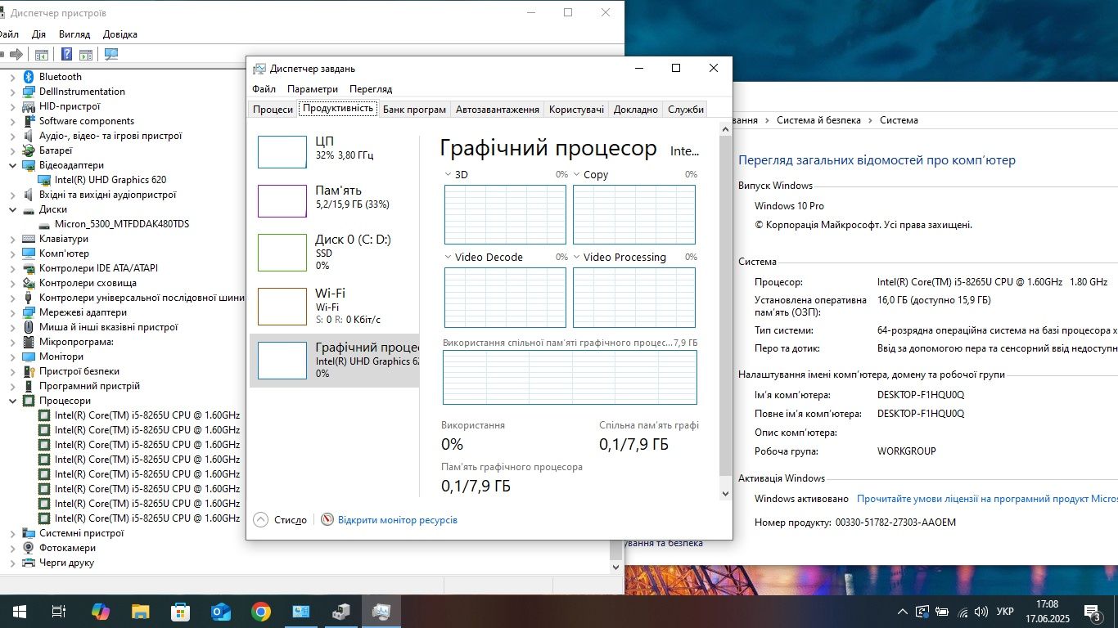Click the sync status tray icon
The height and width of the screenshot is (628, 1118).
[922, 612]
